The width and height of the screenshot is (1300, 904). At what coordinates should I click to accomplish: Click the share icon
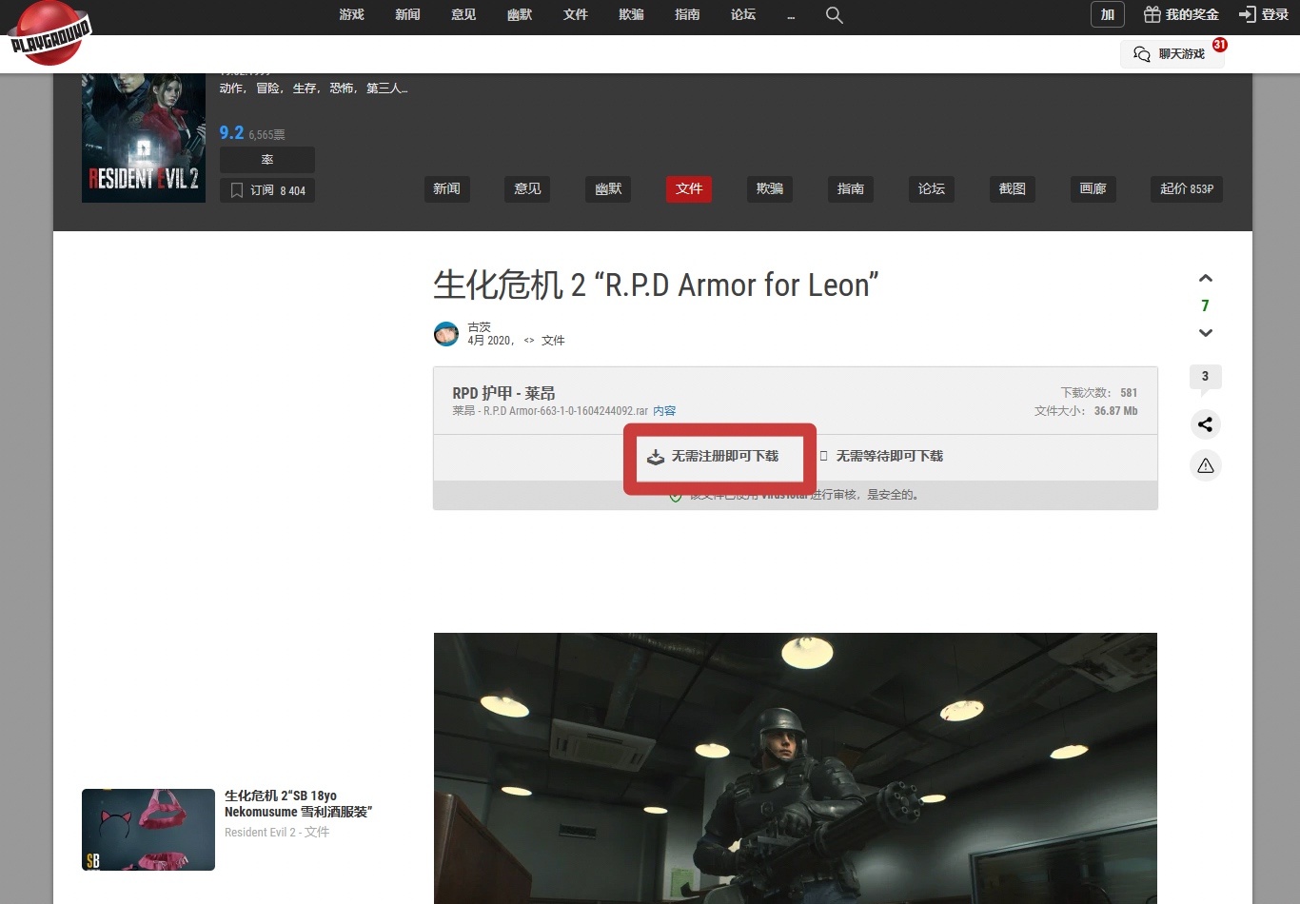click(x=1206, y=424)
